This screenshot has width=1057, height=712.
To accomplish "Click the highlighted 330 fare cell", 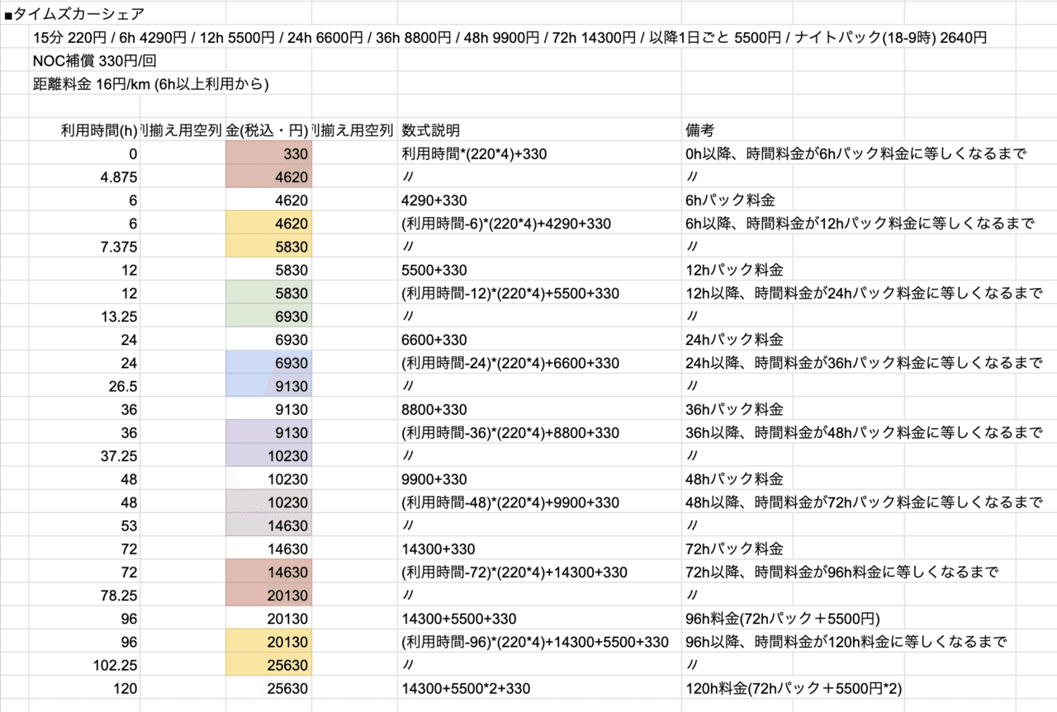I will [x=268, y=153].
